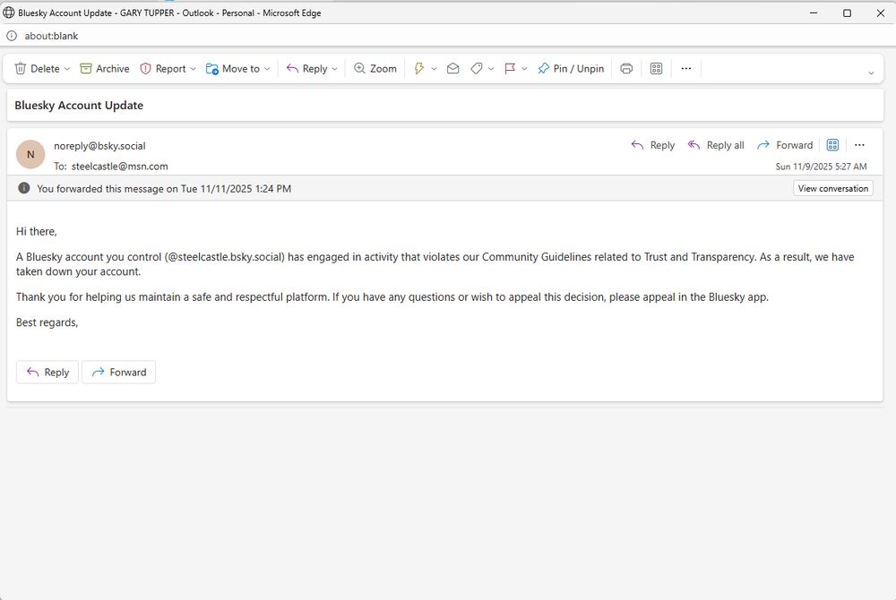Click the Reply button below message
The image size is (896, 600).
(x=47, y=373)
